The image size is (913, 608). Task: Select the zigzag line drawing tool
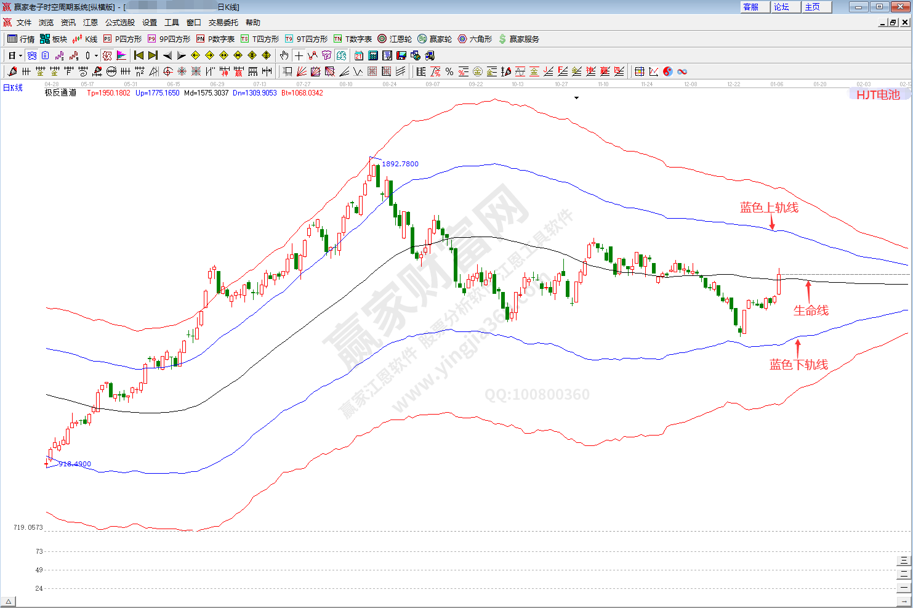358,71
